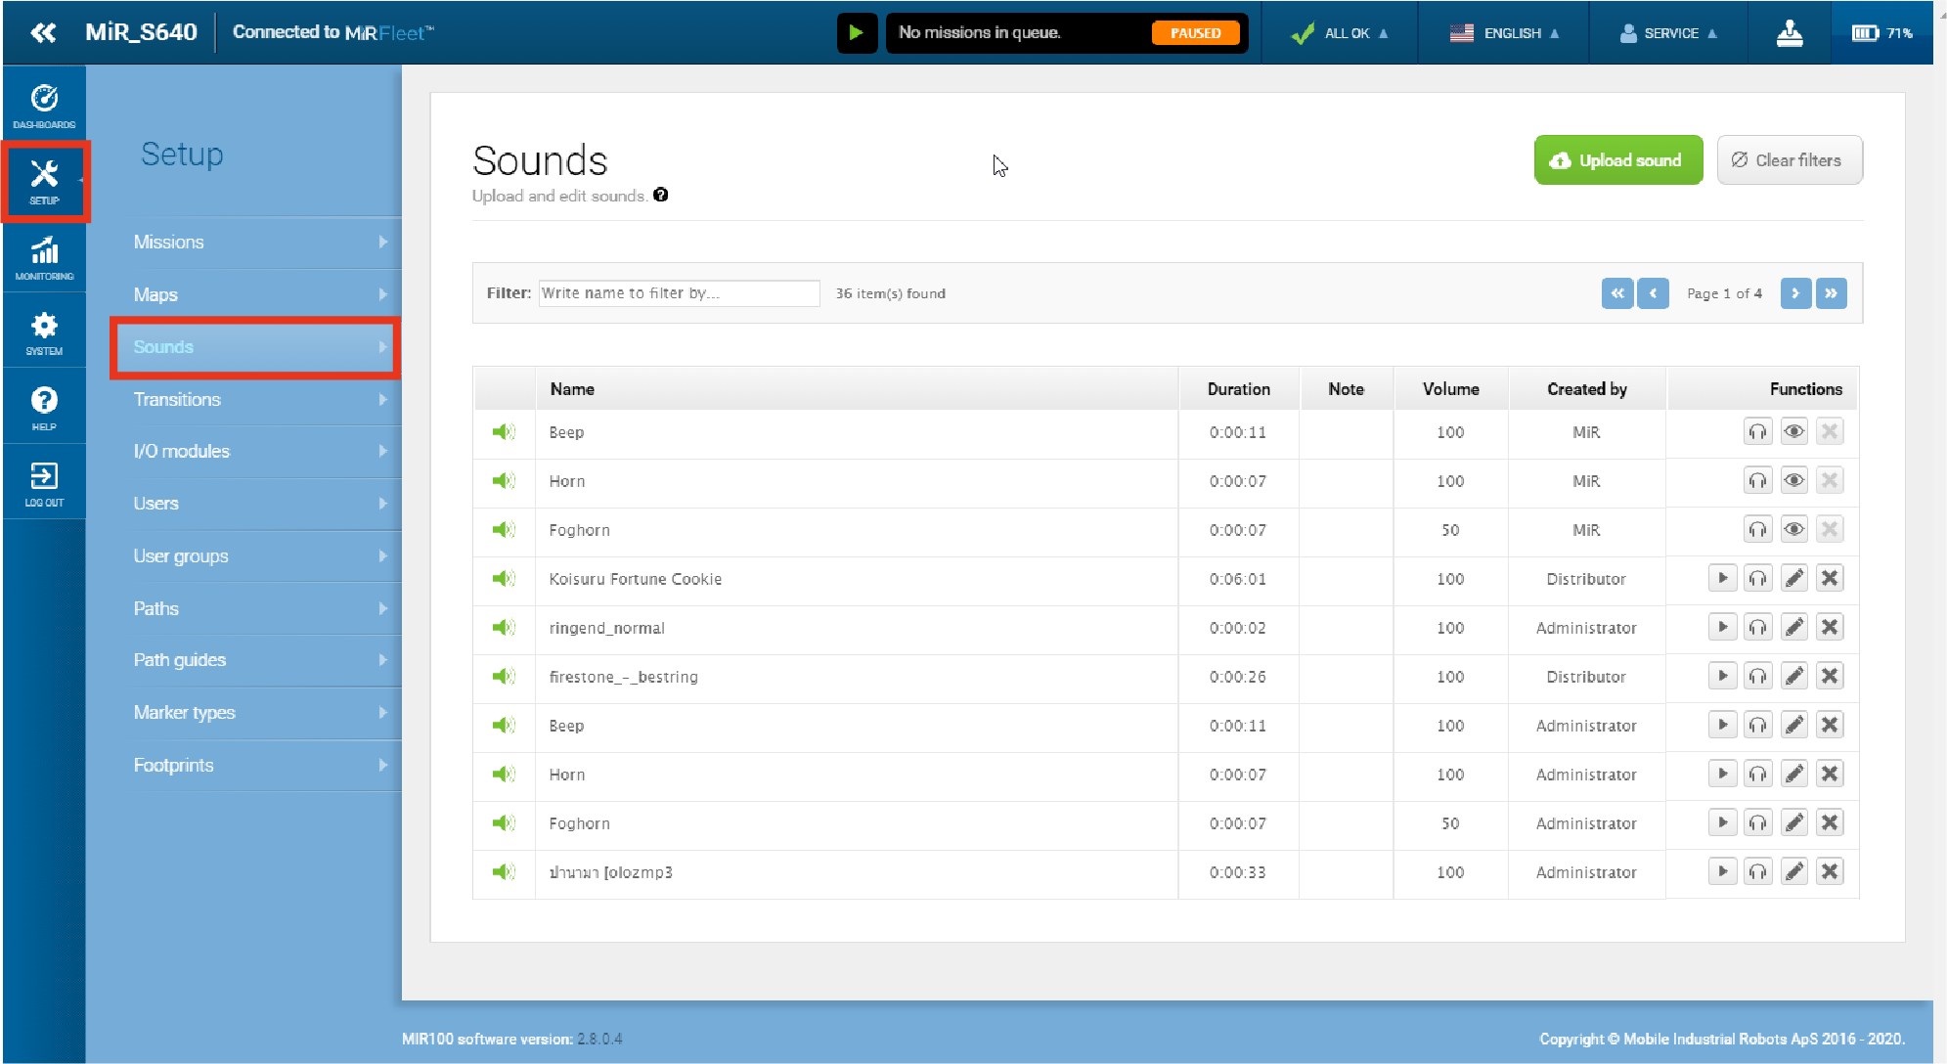
Task: Clear filters on the Sounds list
Action: 1788,159
